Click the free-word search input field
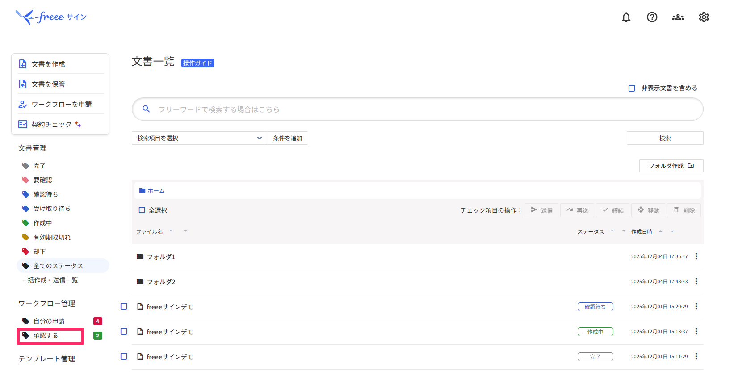Viewport: 734px width, 374px height. pyautogui.click(x=418, y=109)
